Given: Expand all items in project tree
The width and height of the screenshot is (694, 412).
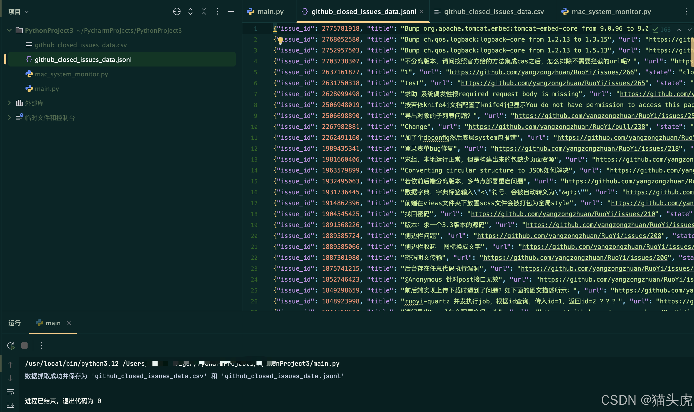Looking at the screenshot, I should [x=190, y=11].
